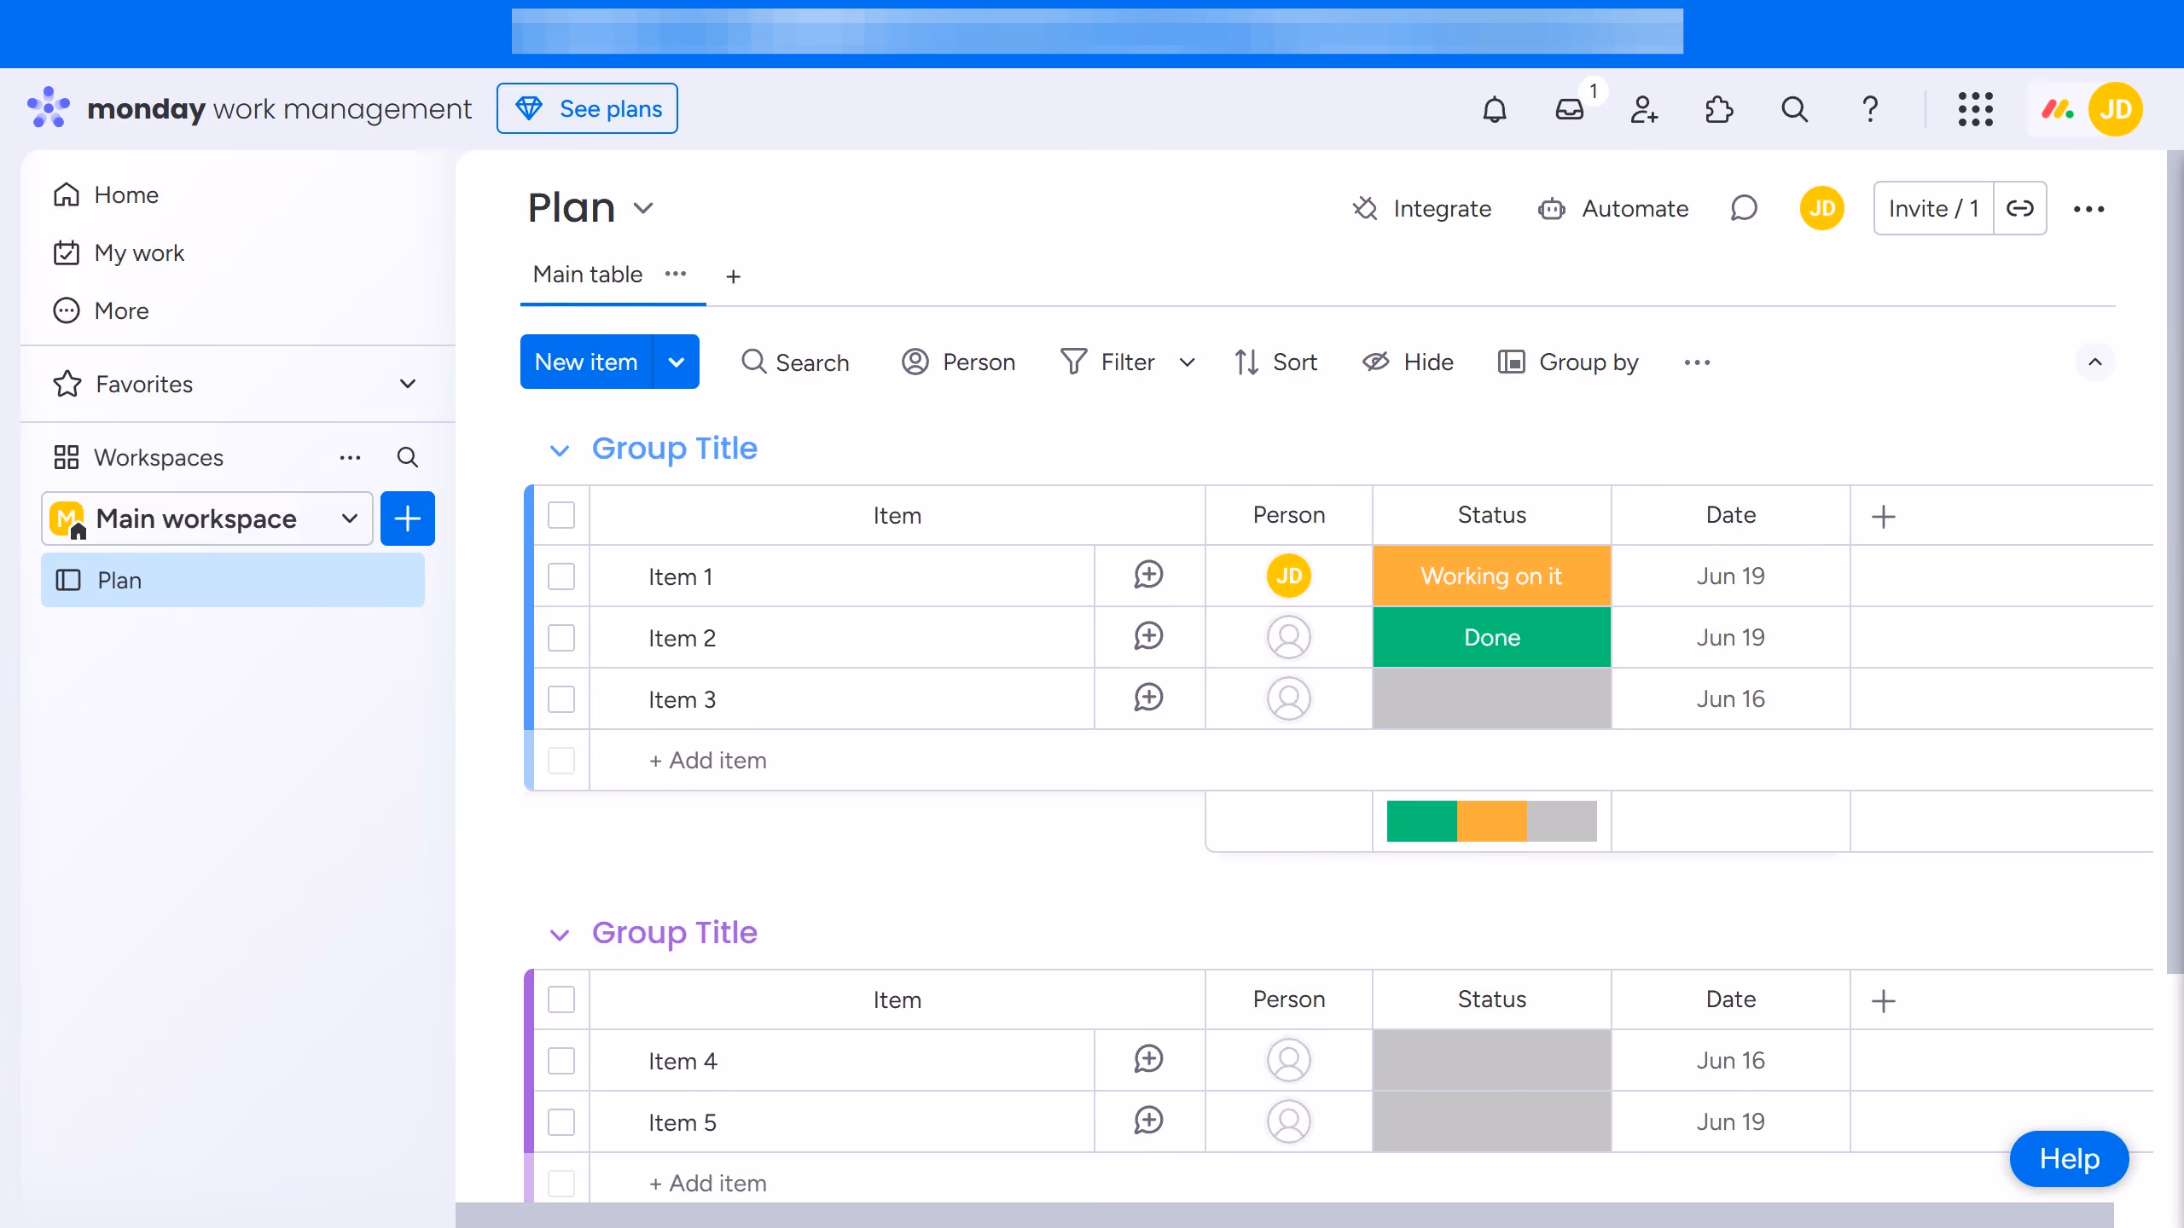The height and width of the screenshot is (1228, 2184).
Task: Open New item dropdown arrow
Action: (x=677, y=362)
